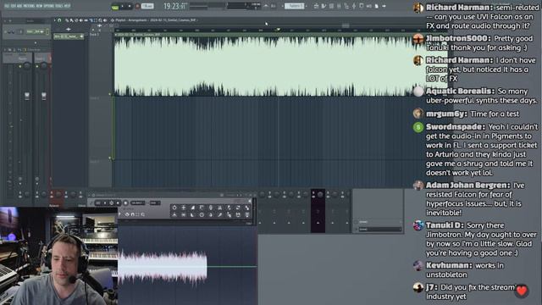Screen dimensions: 542x305
Task: Click the Edison clock-shaped tool icon
Action: tap(202, 215)
